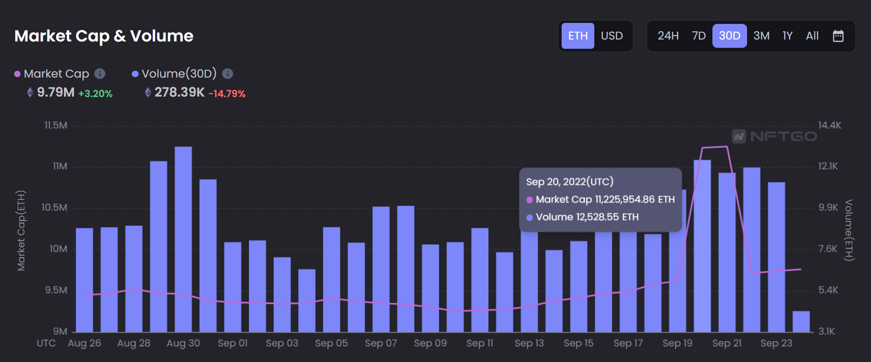The image size is (871, 362).
Task: Toggle the Volume(30D) legend series
Action: [x=179, y=74]
